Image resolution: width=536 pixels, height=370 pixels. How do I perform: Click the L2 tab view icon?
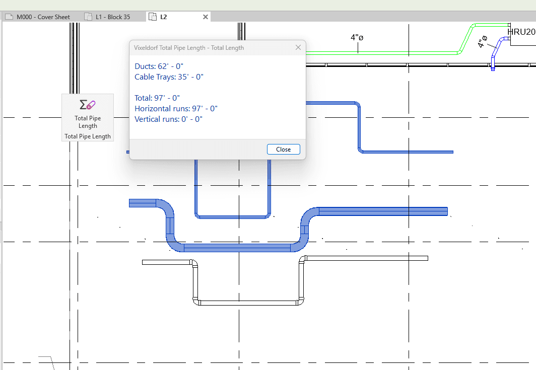[153, 17]
